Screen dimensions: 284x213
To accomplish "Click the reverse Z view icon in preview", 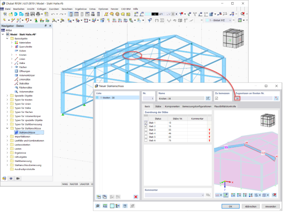I will coord(251,195).
